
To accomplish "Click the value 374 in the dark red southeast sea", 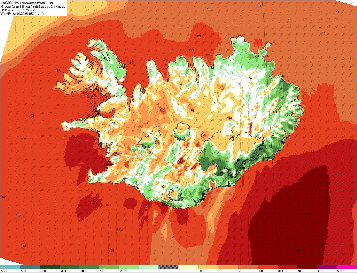I will point(308,214).
